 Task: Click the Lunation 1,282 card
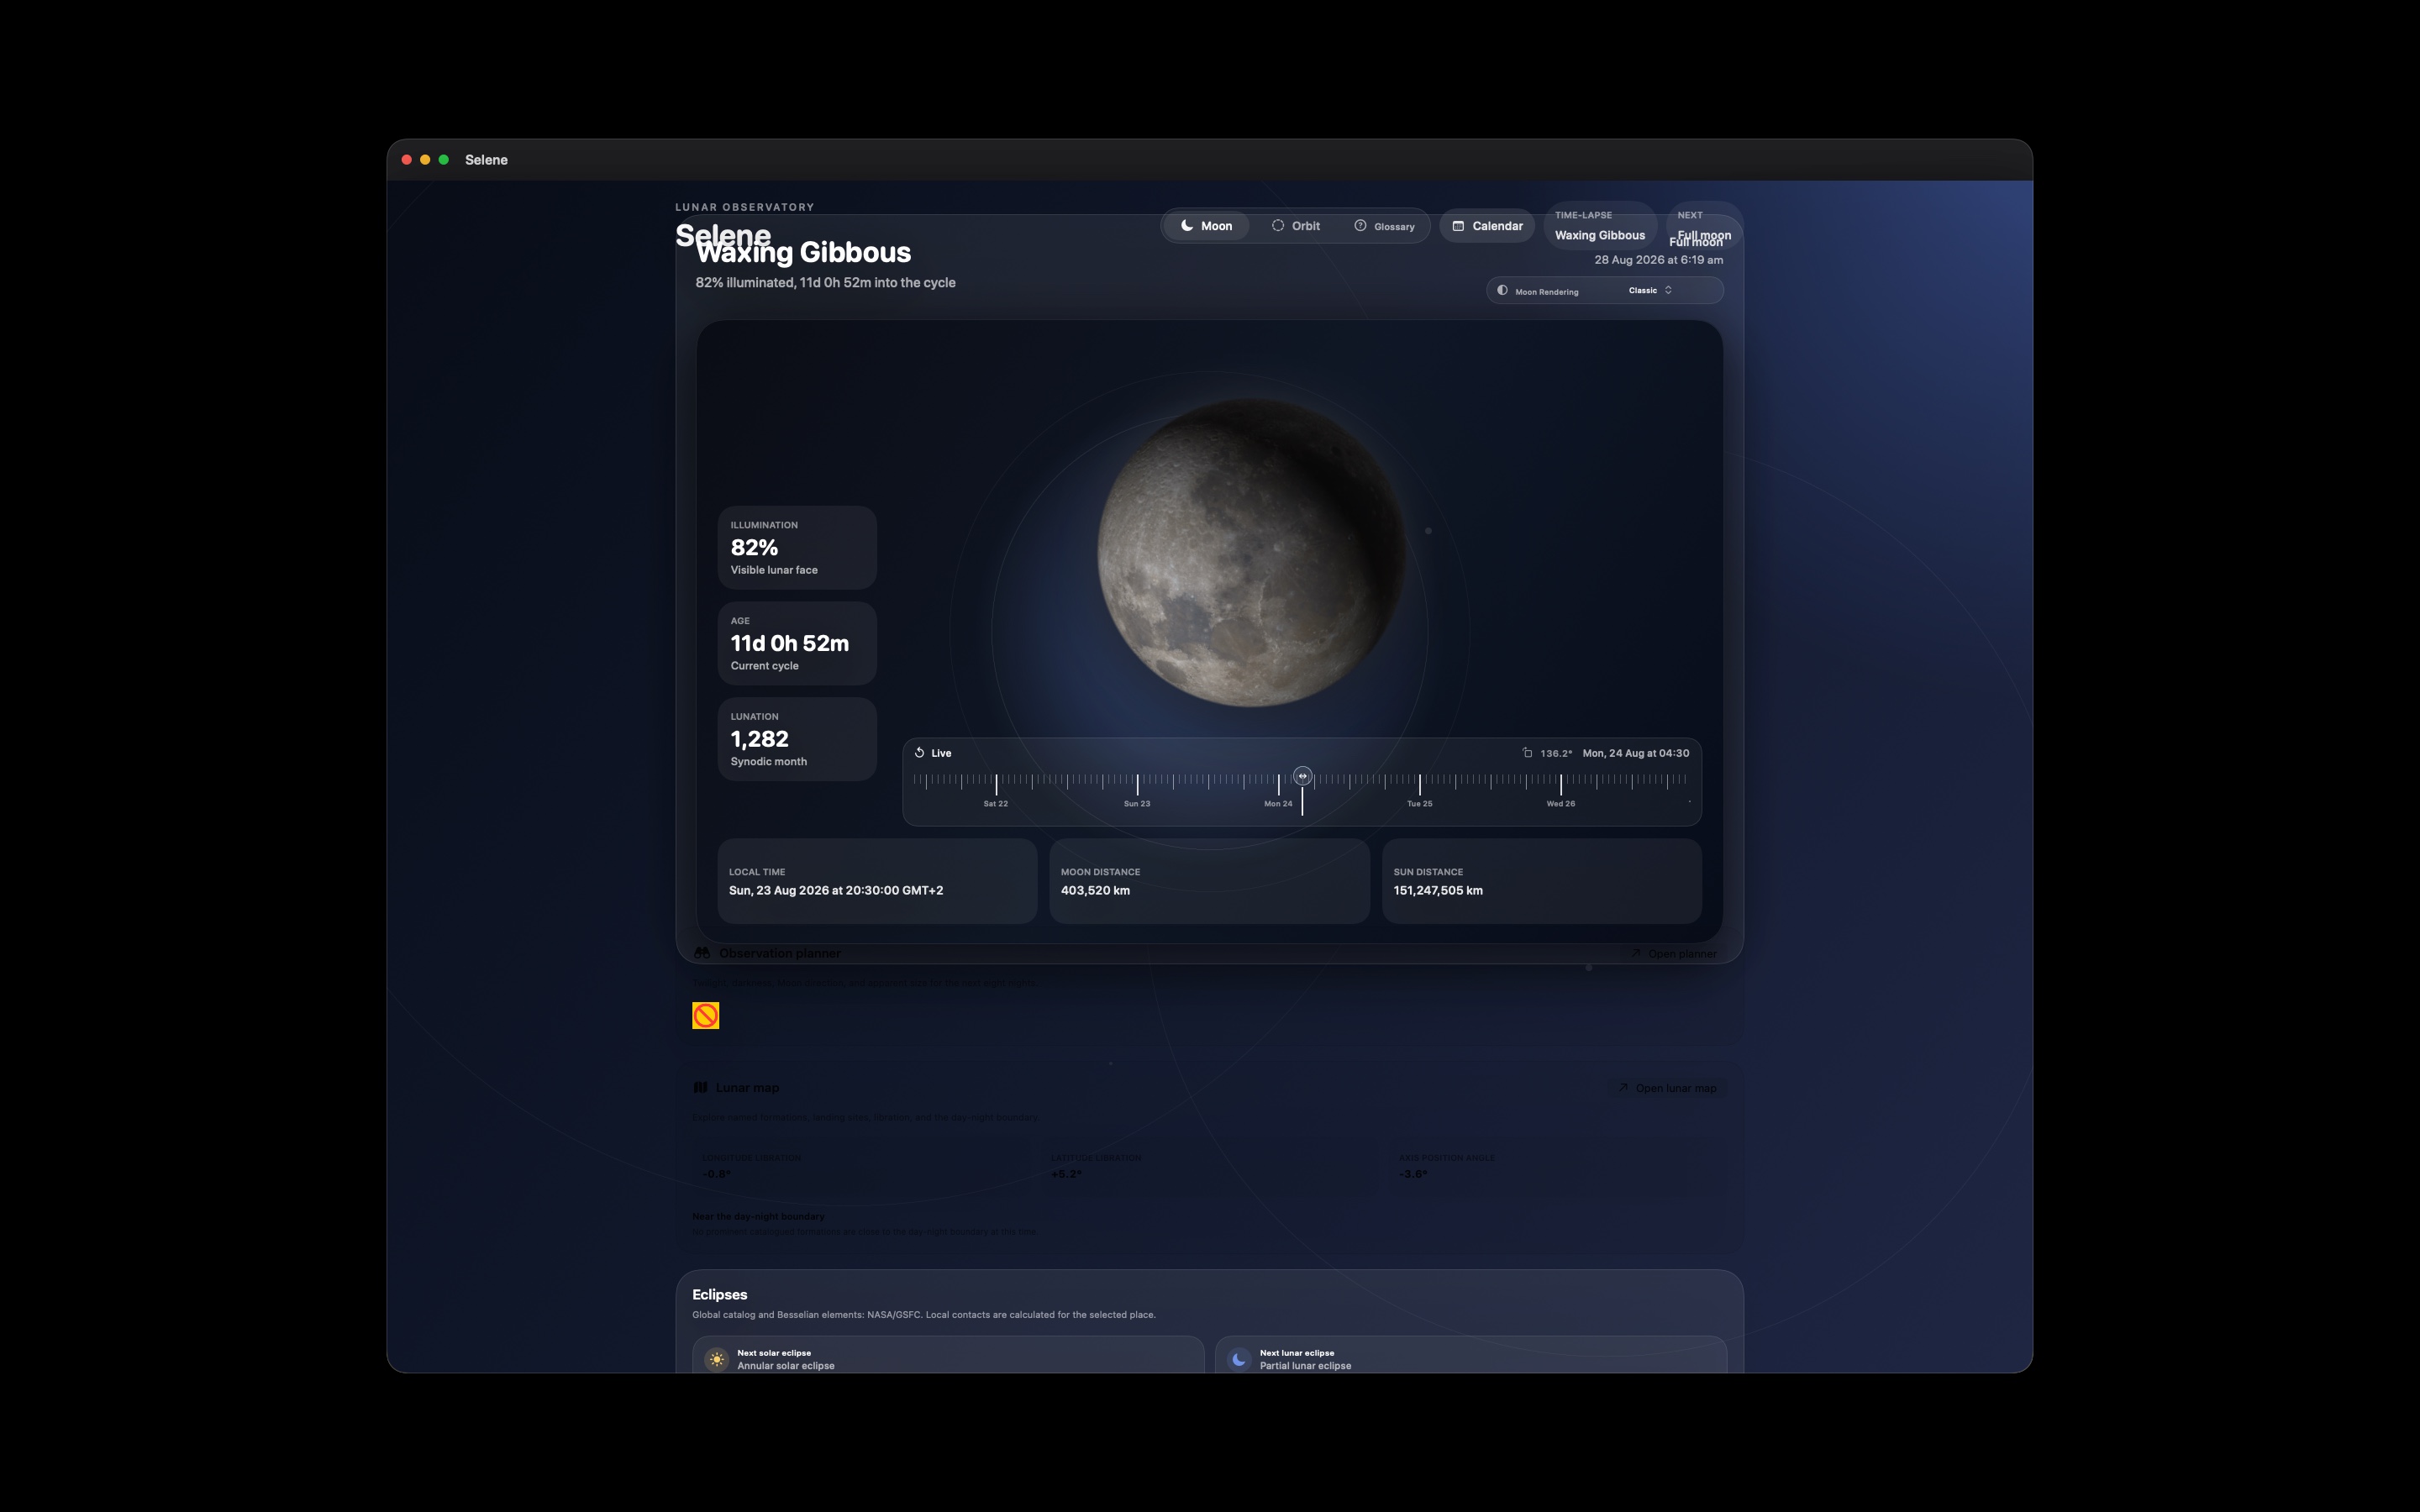(797, 739)
